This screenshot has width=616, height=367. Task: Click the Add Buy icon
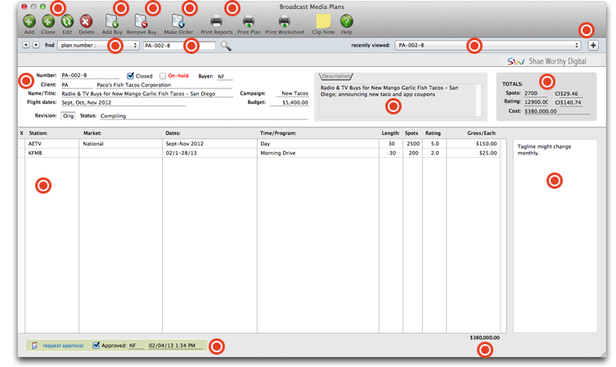tap(112, 21)
